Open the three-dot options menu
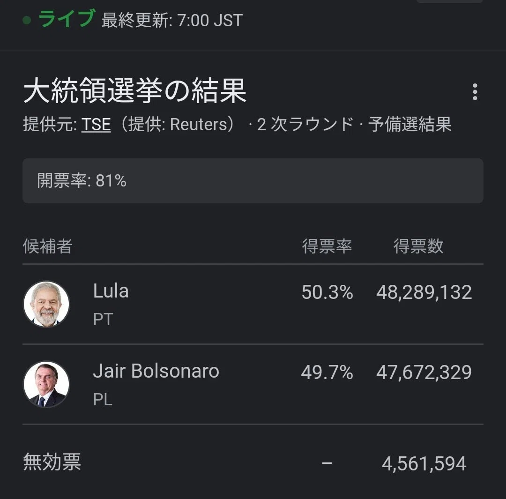 [x=475, y=92]
